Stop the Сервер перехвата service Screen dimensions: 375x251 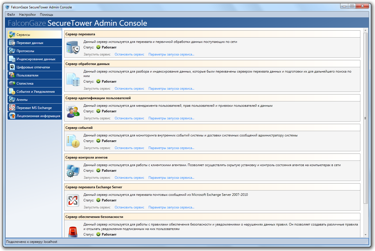pyautogui.click(x=129, y=54)
